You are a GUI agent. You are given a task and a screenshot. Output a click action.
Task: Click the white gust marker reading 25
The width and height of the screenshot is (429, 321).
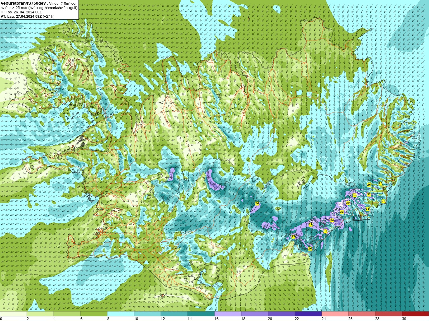[340, 204]
